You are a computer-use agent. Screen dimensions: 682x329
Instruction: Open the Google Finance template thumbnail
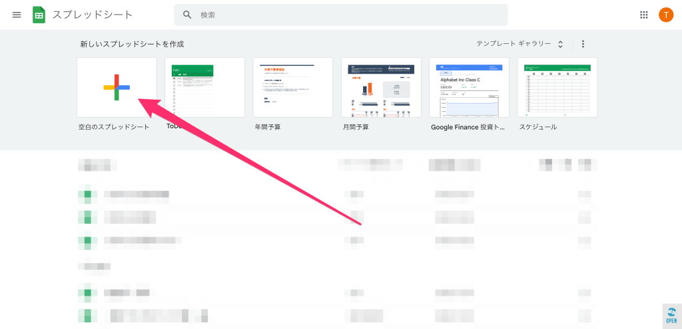469,87
